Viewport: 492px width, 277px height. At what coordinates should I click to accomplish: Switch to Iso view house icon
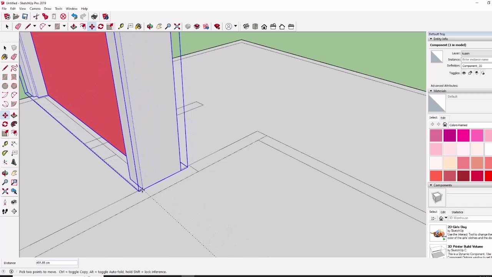(246, 27)
